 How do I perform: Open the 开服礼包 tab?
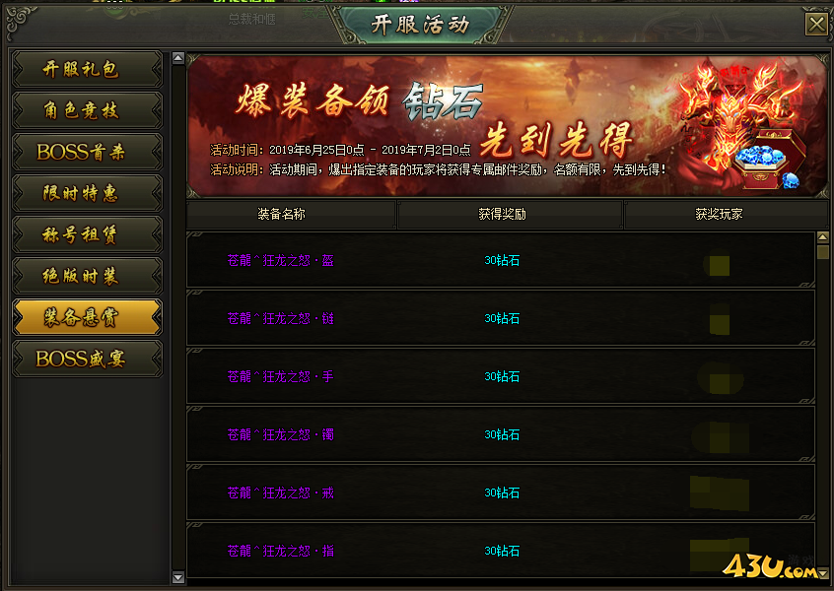(87, 69)
